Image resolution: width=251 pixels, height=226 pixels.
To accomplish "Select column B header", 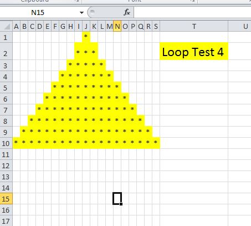I will (24, 27).
